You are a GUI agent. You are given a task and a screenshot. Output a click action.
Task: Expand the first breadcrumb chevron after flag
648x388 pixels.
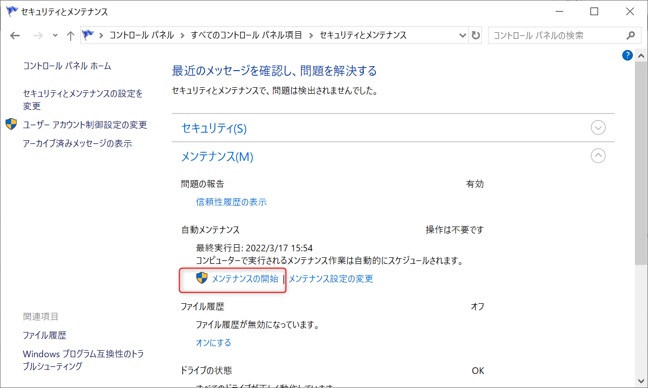click(x=101, y=35)
